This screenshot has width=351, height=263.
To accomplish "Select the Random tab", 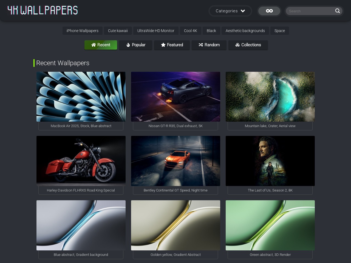I will click(x=209, y=45).
